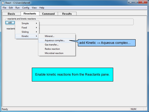149x112 pixels.
Task: Open the Config menu
Action: [x=26, y=8]
